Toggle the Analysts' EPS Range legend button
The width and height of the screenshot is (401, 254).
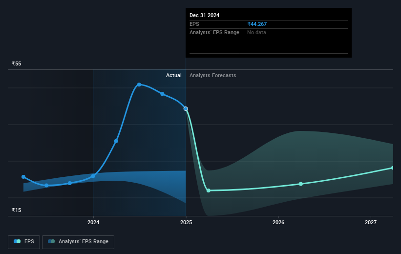(78, 242)
